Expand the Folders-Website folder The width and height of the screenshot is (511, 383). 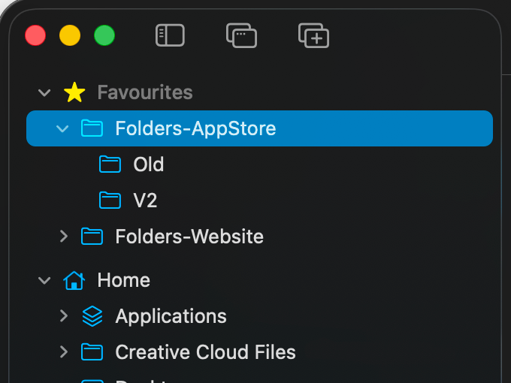tap(63, 237)
